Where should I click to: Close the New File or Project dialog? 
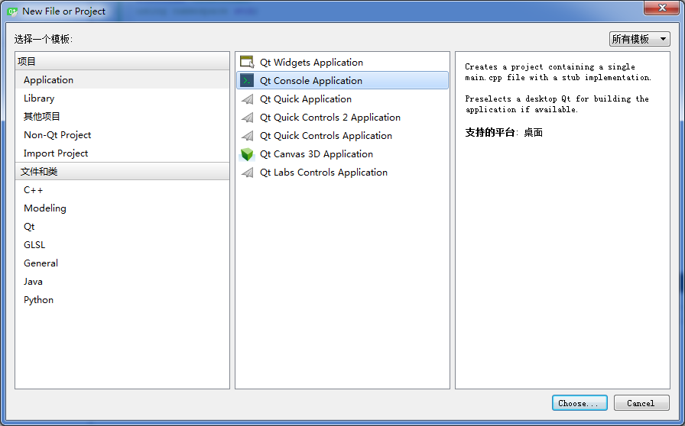tap(662, 8)
